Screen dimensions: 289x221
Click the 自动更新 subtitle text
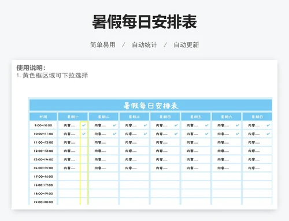[x=186, y=45]
